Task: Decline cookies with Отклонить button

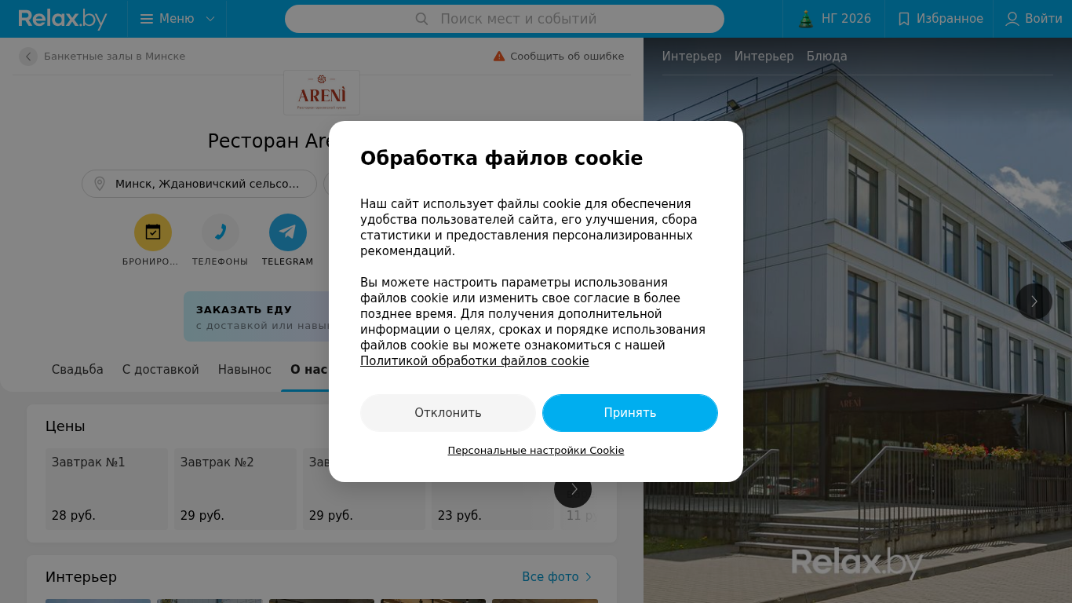Action: click(448, 413)
